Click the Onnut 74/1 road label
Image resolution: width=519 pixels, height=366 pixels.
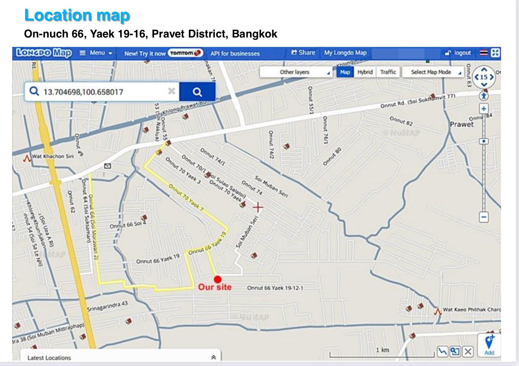tap(213, 157)
